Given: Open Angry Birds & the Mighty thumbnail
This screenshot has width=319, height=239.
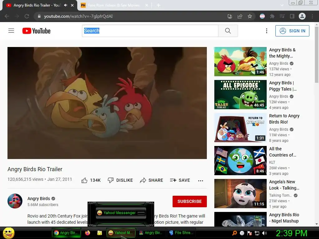Looking at the screenshot, I should [x=240, y=62].
